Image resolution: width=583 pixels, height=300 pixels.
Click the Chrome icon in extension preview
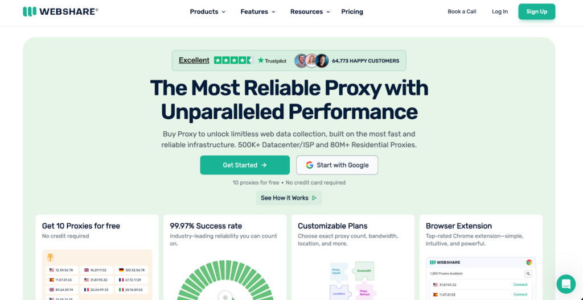coord(529,262)
